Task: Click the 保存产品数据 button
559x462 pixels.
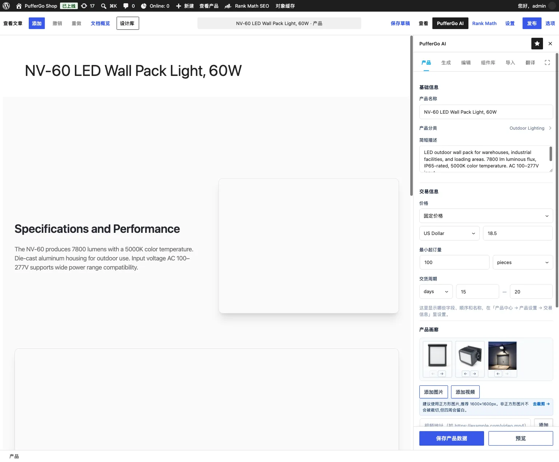Action: click(452, 438)
